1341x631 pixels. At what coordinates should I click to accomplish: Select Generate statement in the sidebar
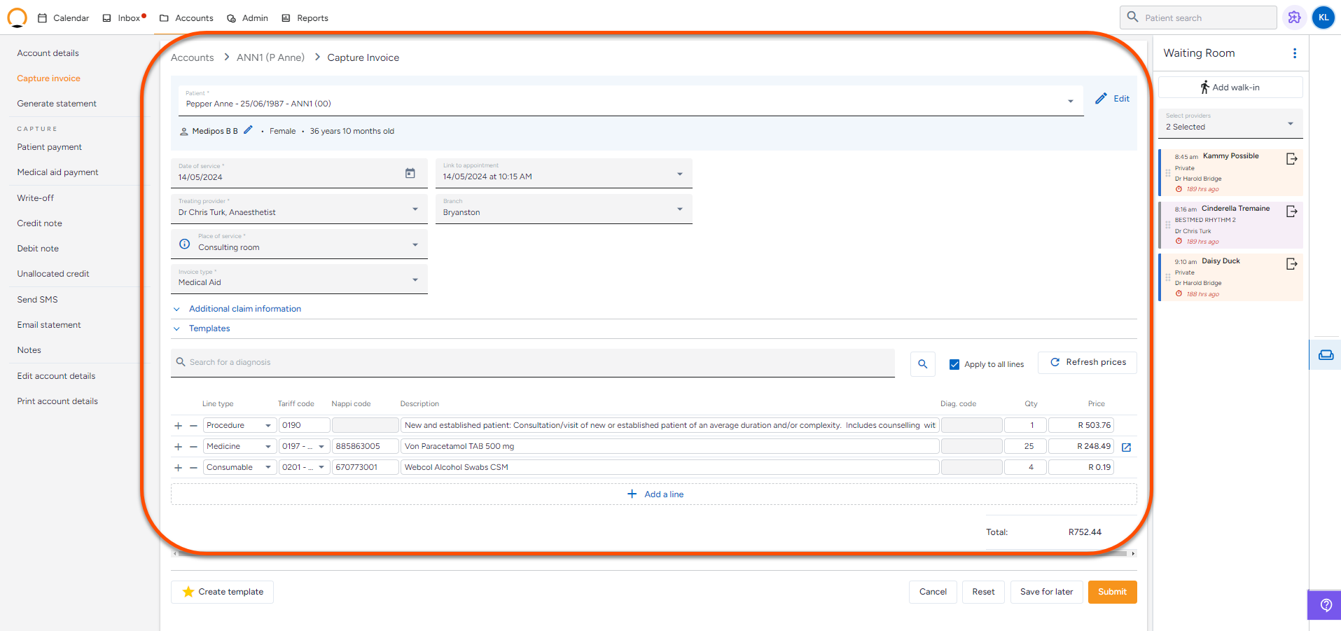(57, 104)
